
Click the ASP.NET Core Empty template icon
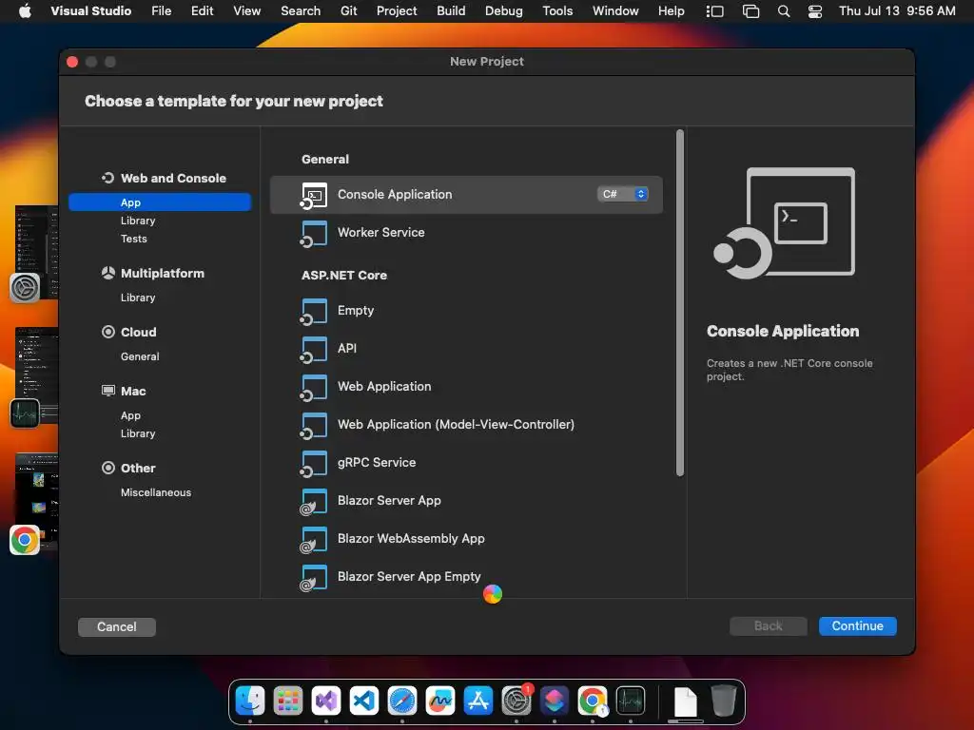click(314, 312)
